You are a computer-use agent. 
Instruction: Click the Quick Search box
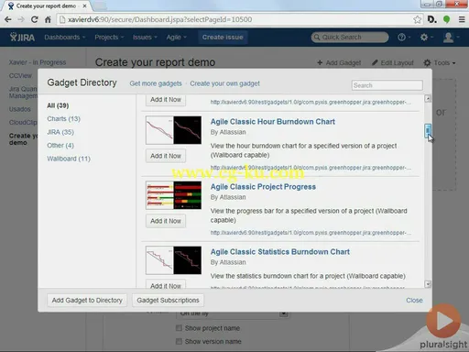[350, 38]
